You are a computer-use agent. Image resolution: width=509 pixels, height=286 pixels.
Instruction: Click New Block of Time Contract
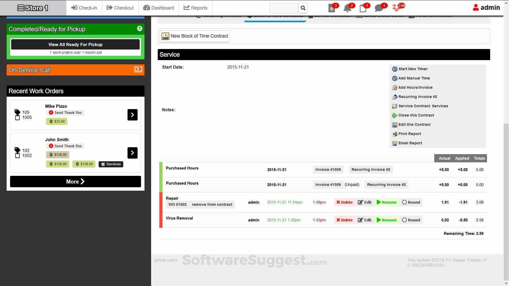(x=194, y=36)
